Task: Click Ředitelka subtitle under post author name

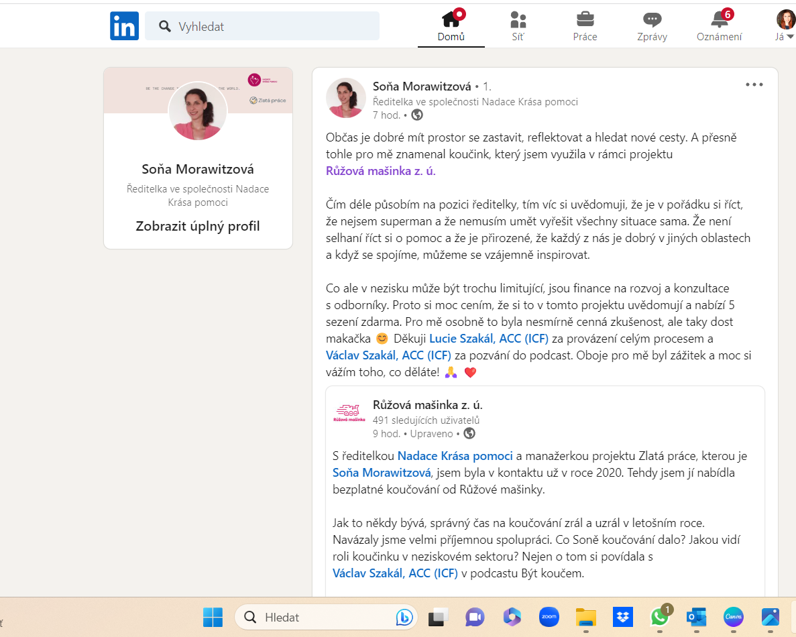Action: coord(475,101)
